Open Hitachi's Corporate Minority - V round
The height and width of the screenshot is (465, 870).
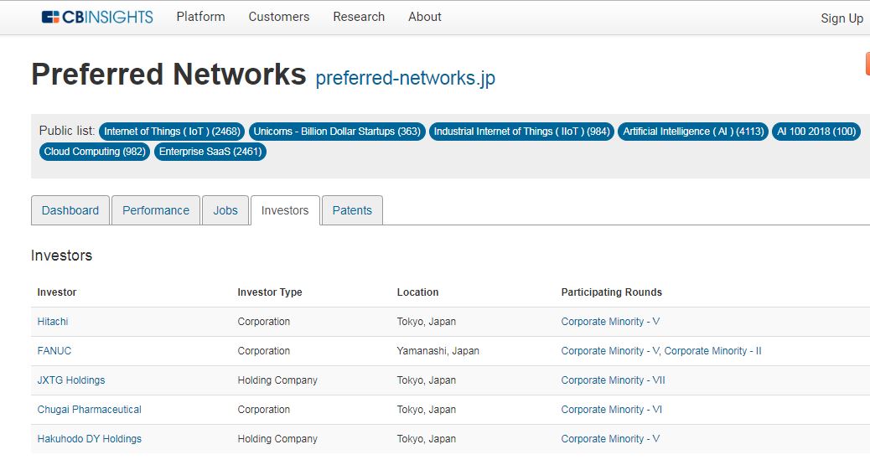pyautogui.click(x=610, y=321)
